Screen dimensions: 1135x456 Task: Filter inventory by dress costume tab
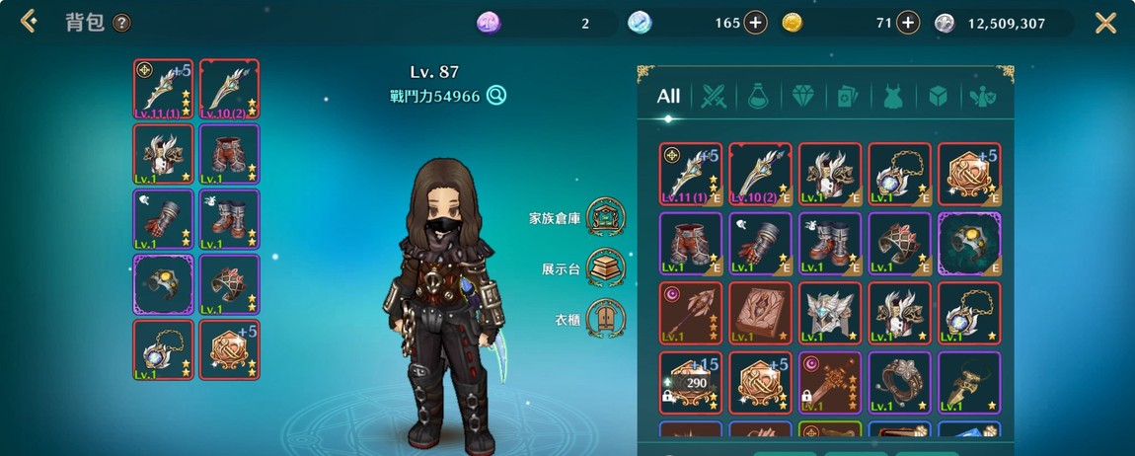click(x=893, y=96)
